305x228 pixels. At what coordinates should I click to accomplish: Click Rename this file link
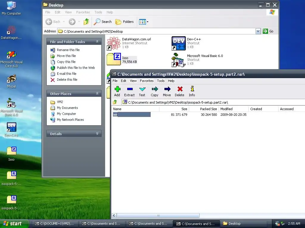[68, 50]
